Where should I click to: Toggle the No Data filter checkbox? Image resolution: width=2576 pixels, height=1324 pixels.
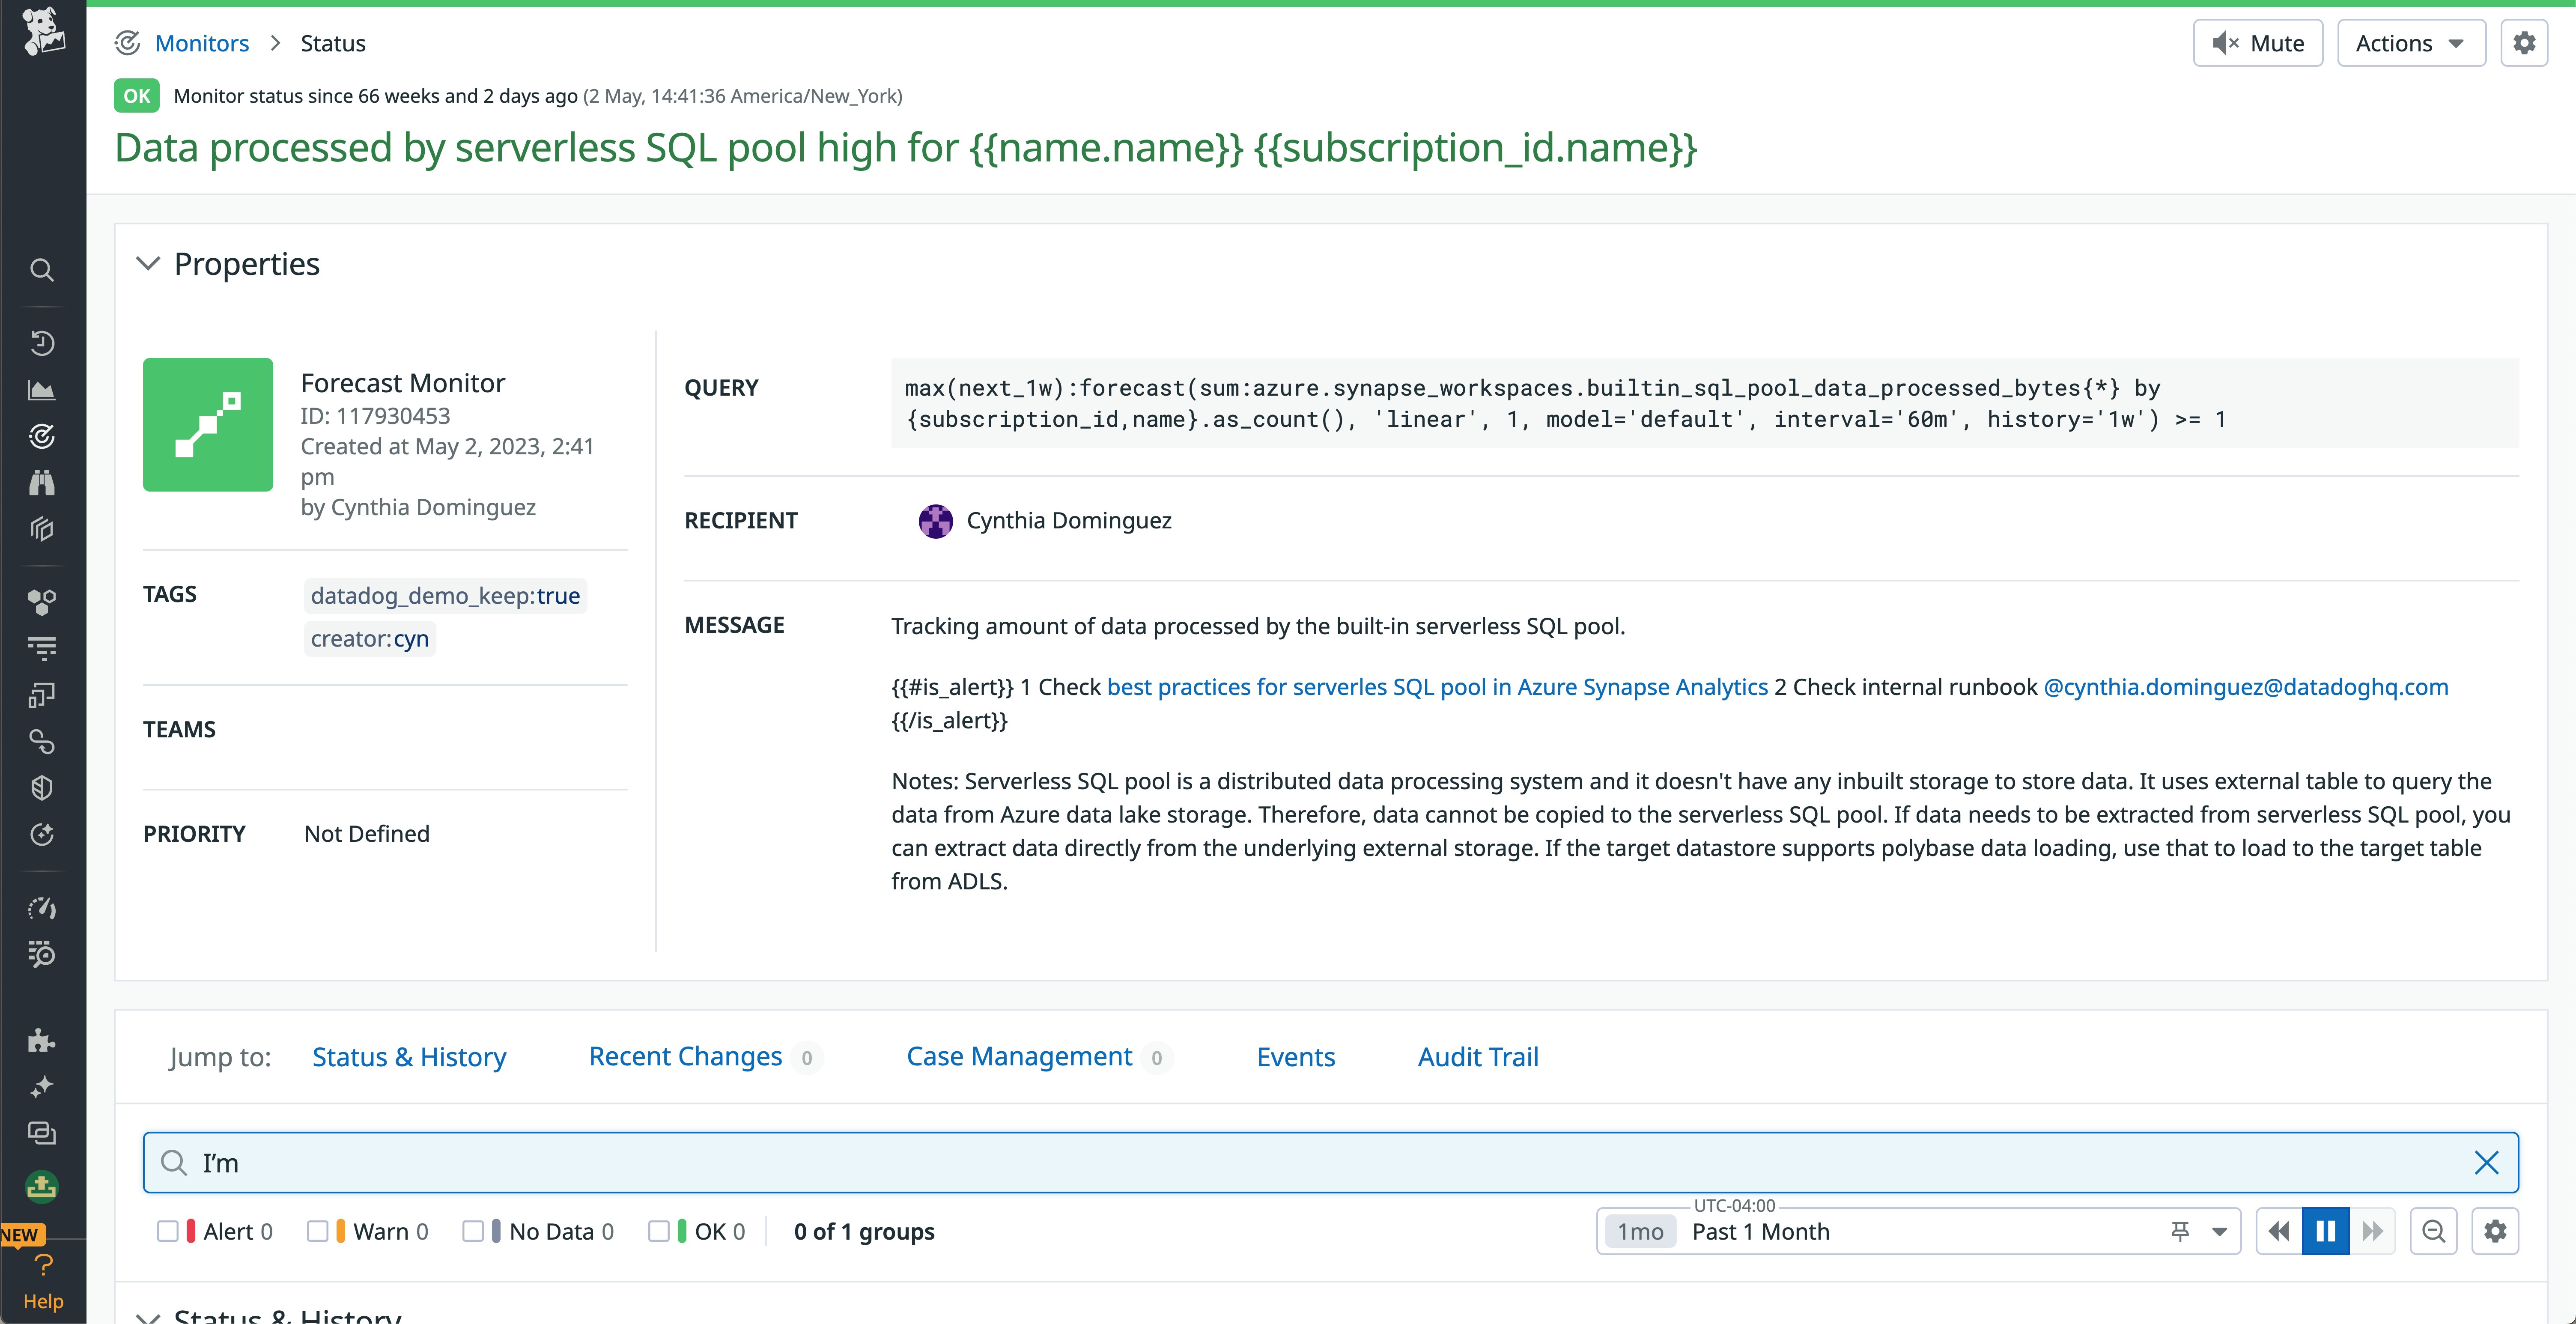[x=473, y=1231]
